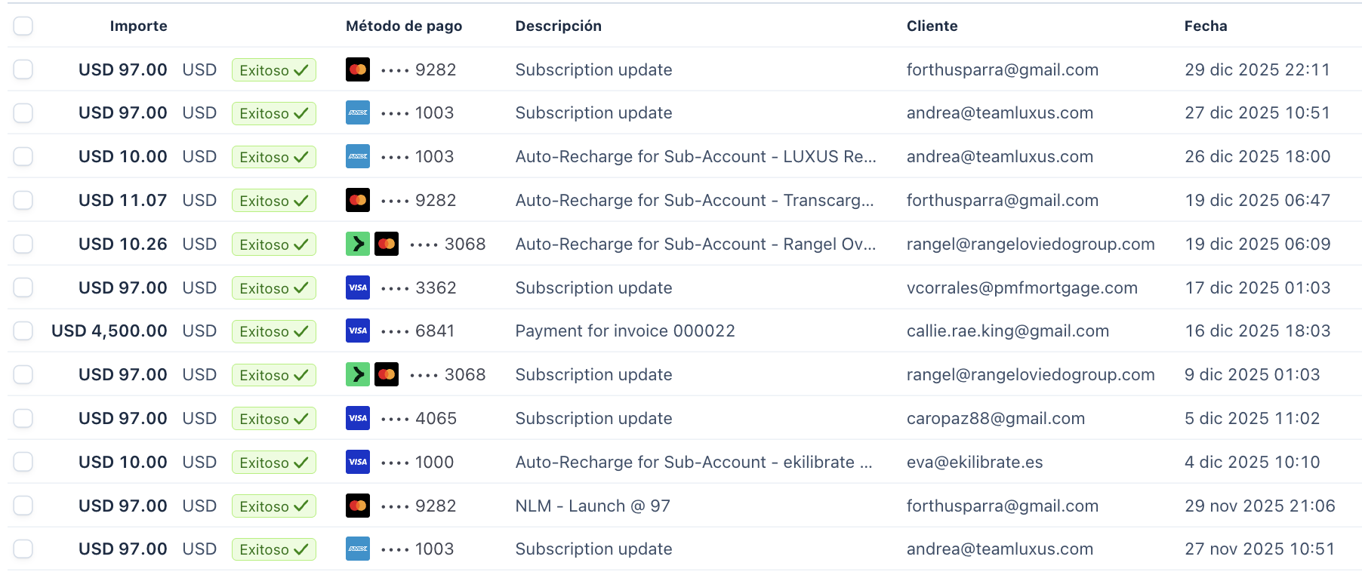Click Amex card icon in 27 nov 2025 row
The width and height of the screenshot is (1362, 575).
click(358, 549)
